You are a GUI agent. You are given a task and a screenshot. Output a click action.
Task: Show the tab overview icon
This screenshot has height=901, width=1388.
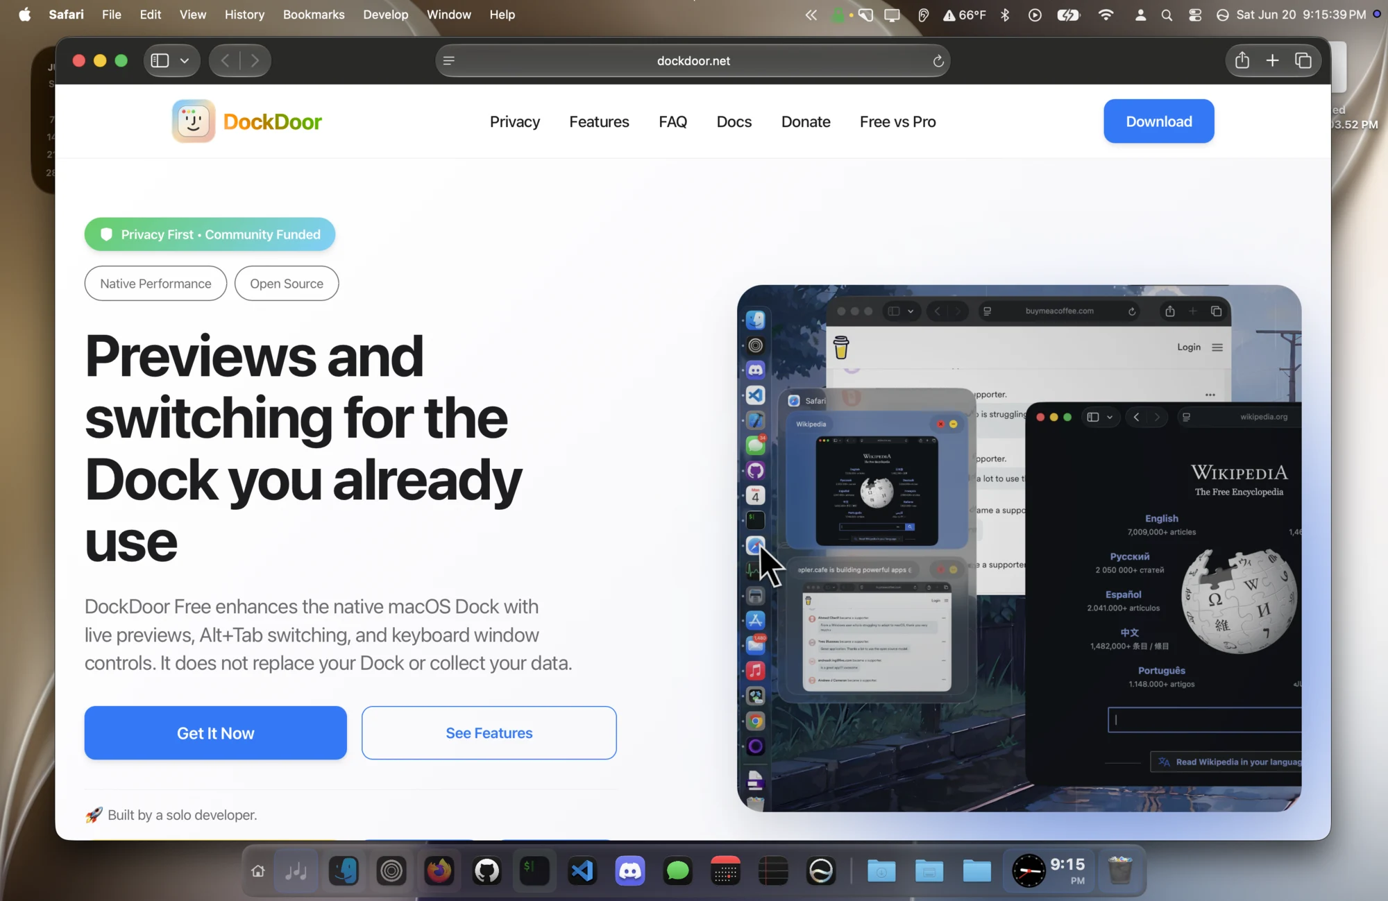click(x=1303, y=60)
